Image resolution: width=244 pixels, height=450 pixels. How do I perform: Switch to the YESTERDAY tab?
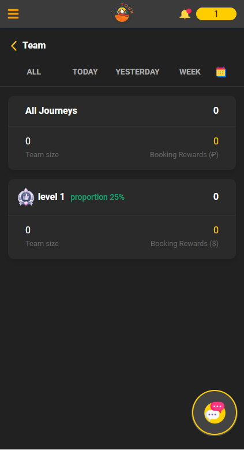click(x=137, y=72)
